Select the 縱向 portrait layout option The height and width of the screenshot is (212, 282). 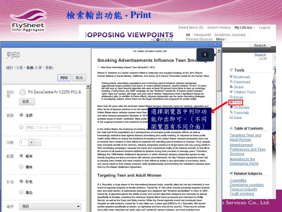[21, 156]
